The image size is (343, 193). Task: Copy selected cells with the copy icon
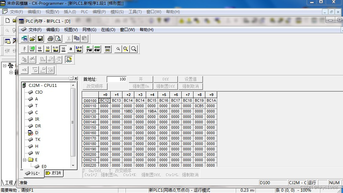(x=76, y=39)
